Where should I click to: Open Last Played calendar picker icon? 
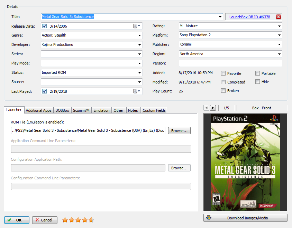tap(137, 91)
